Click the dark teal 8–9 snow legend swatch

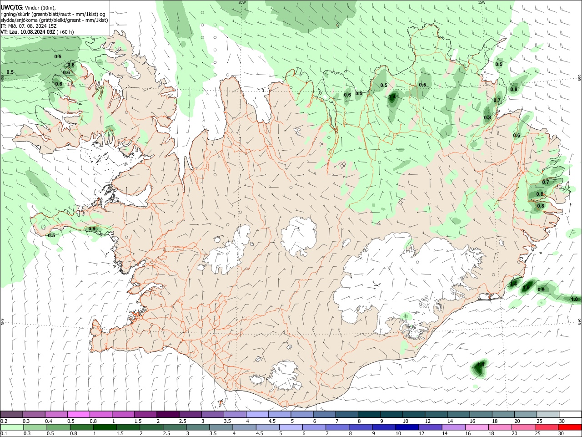tap(369, 414)
